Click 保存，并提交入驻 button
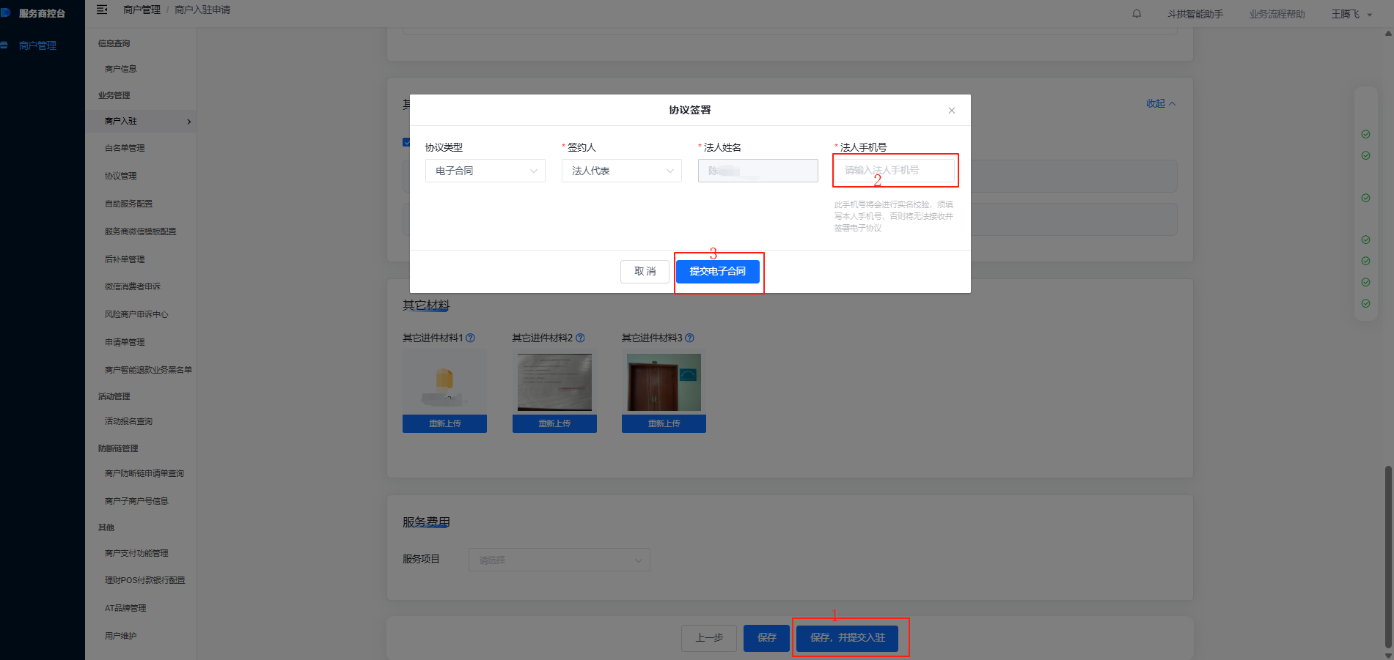Screen dimensions: 1394x660 point(848,638)
